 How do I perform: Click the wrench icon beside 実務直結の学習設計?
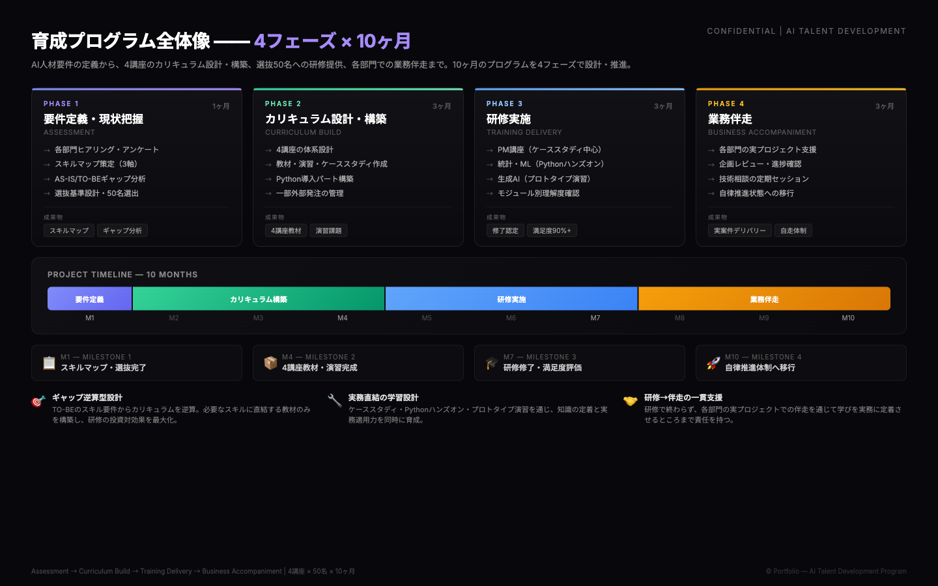(x=335, y=400)
